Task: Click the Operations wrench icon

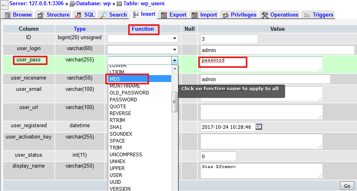Action: (265, 15)
